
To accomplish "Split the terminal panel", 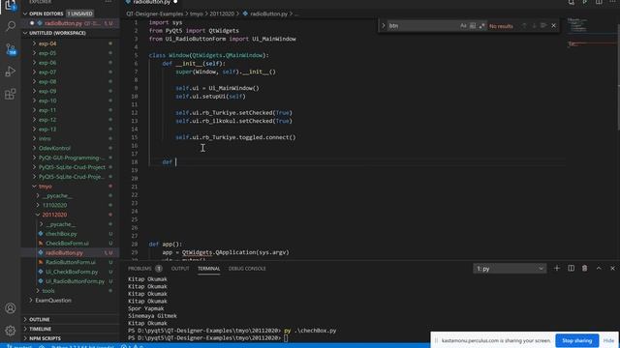I will pos(571,269).
